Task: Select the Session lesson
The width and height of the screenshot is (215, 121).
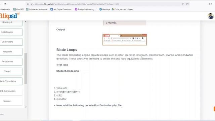Action: pyautogui.click(x=11, y=101)
